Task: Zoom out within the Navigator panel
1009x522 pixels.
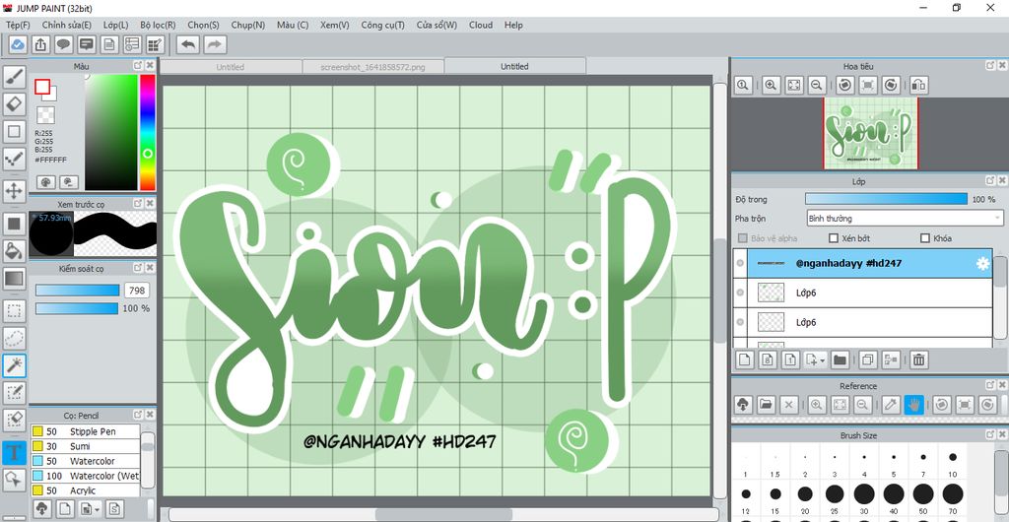Action: coord(817,85)
